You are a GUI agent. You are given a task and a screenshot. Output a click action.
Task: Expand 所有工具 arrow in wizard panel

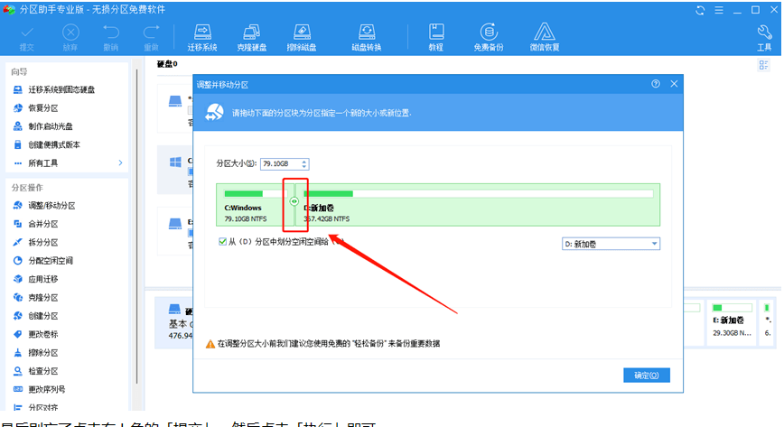point(120,162)
